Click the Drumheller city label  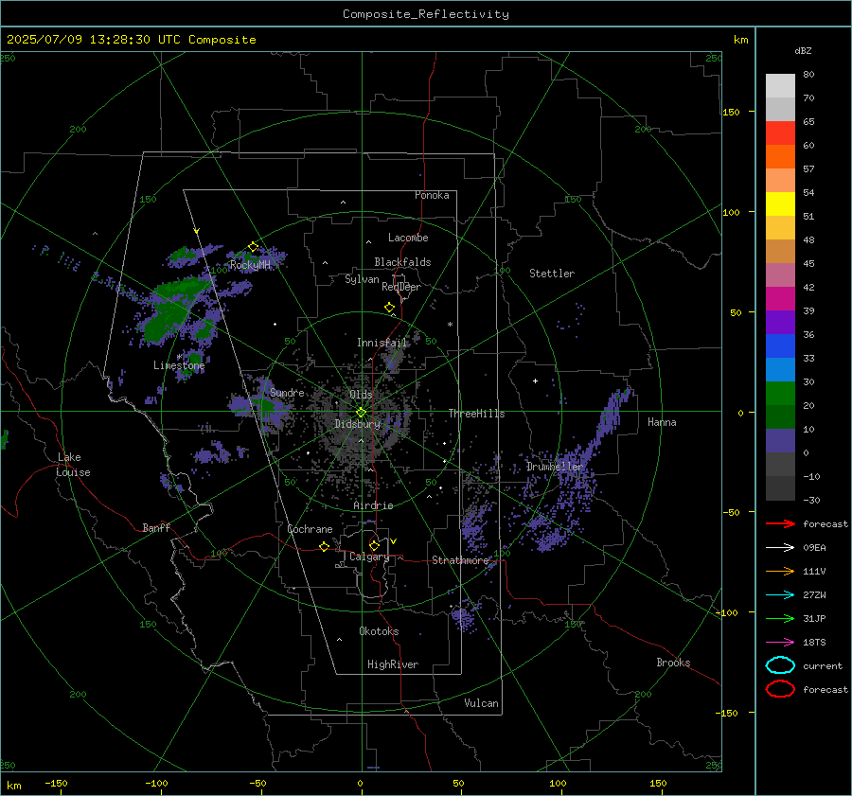(554, 467)
